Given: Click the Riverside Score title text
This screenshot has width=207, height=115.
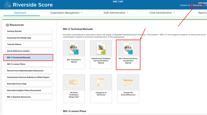Looking at the screenshot, I should point(33,5).
